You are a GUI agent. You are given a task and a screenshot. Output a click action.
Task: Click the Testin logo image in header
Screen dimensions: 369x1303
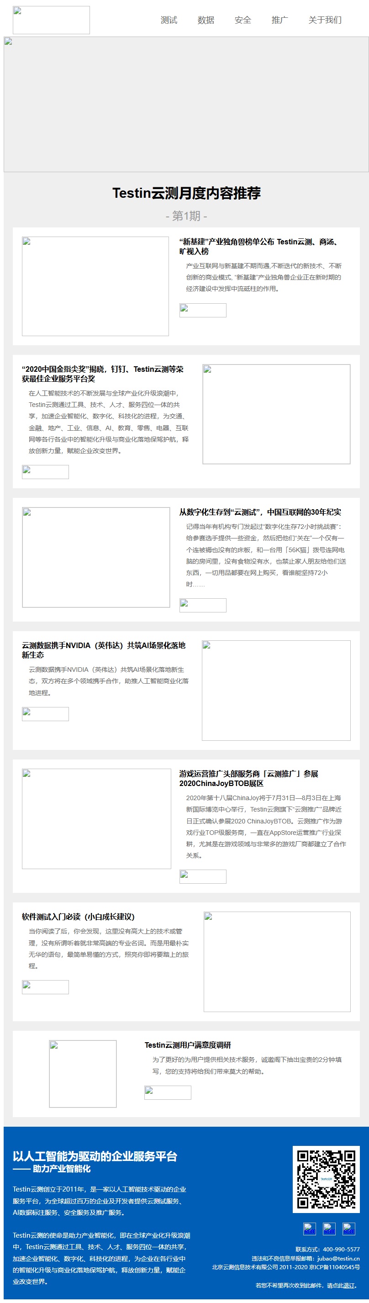point(51,20)
